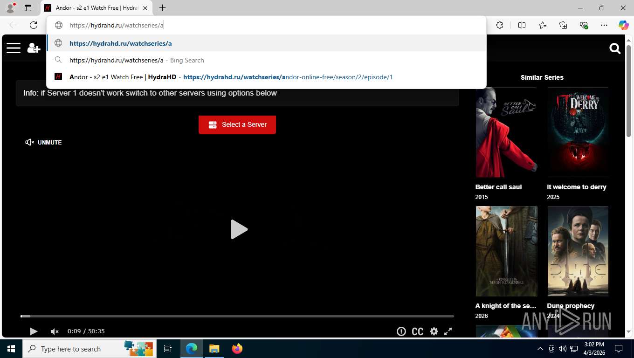
Task: Open the clock showing 3:02 PM
Action: pos(594,349)
